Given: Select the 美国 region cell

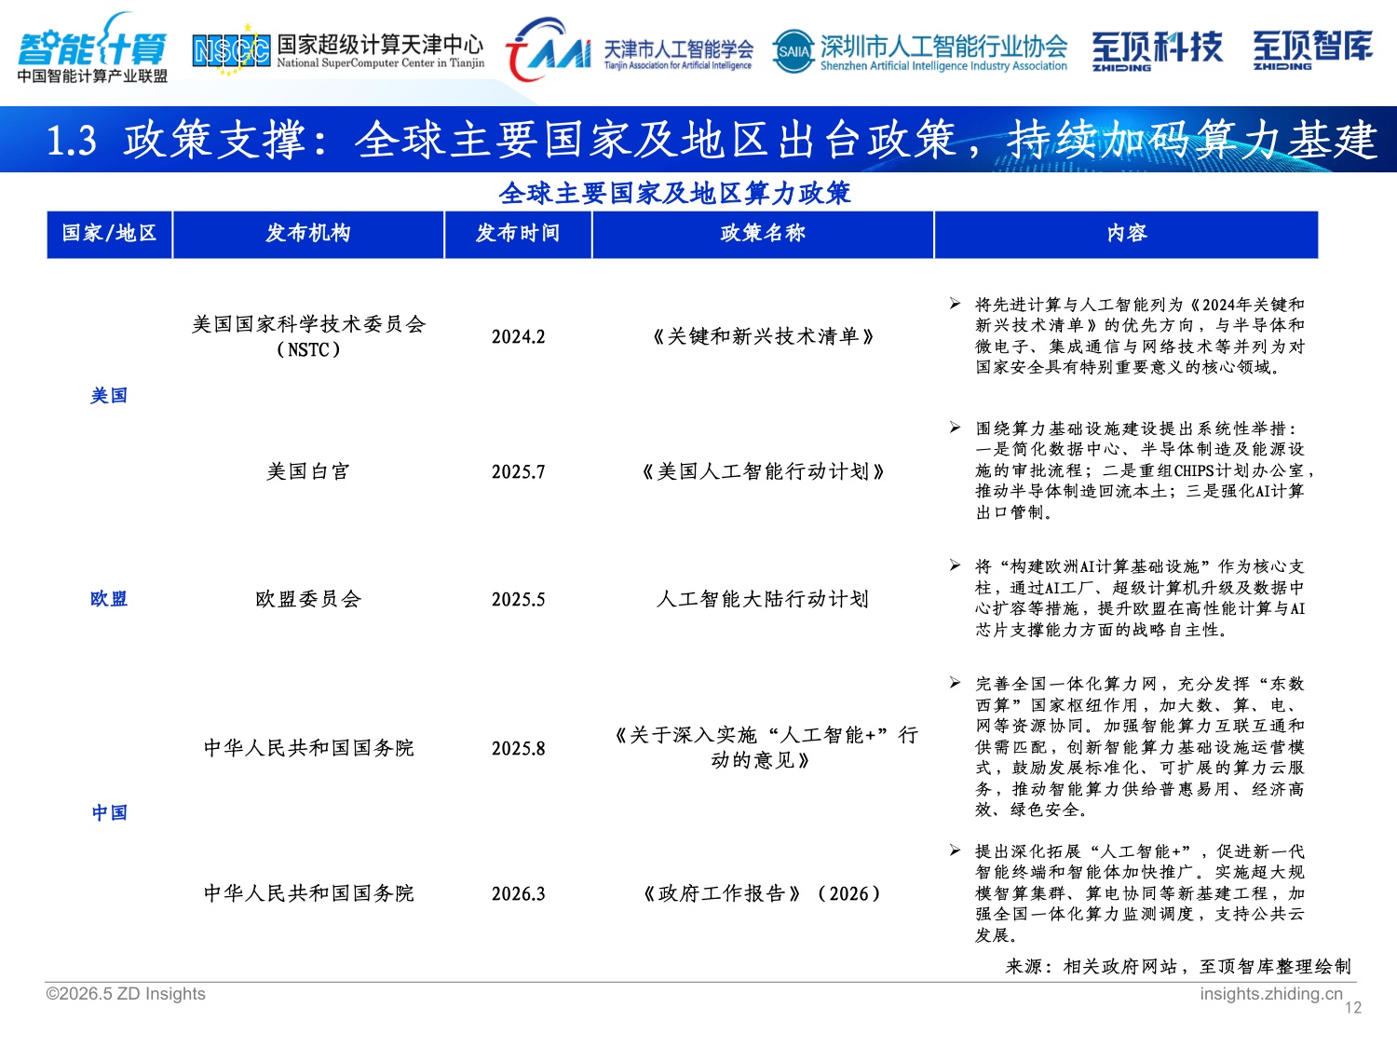Looking at the screenshot, I should (x=109, y=396).
